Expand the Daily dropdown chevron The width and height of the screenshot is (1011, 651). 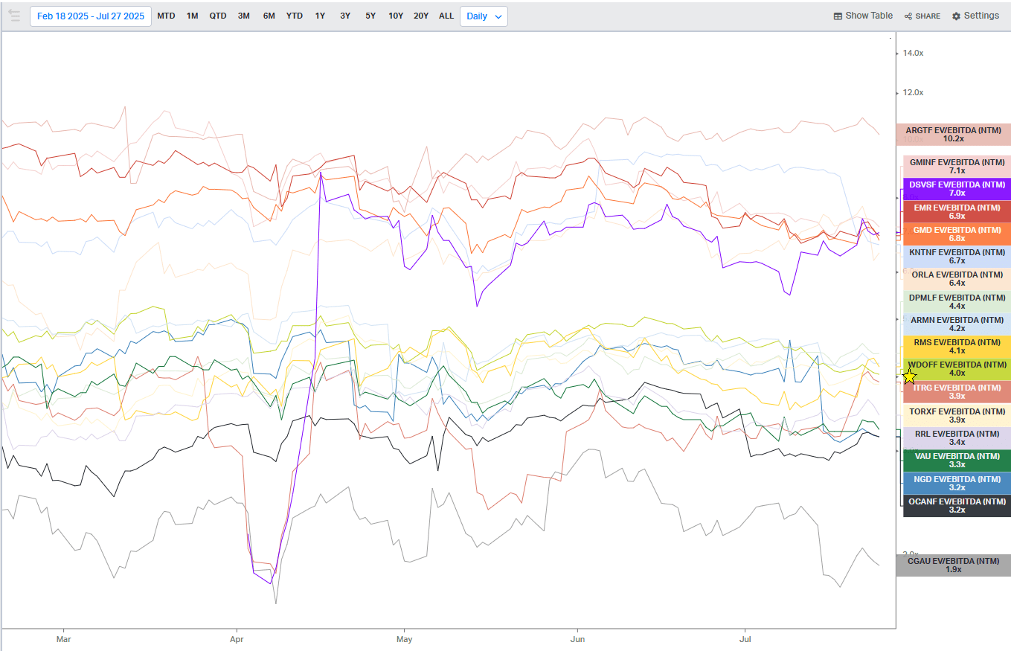pyautogui.click(x=497, y=15)
